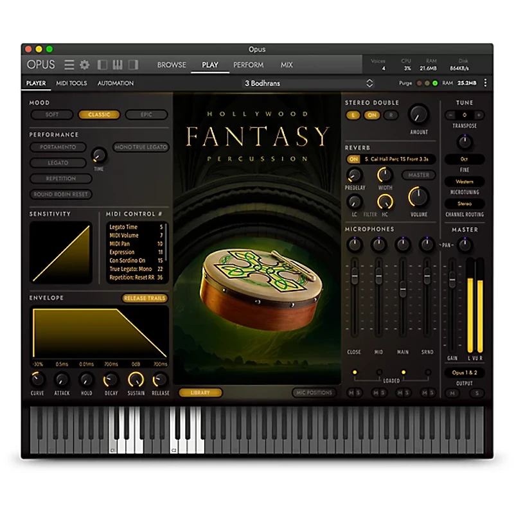Click the Reverb Width knob
This screenshot has width=514, height=514.
tap(385, 175)
